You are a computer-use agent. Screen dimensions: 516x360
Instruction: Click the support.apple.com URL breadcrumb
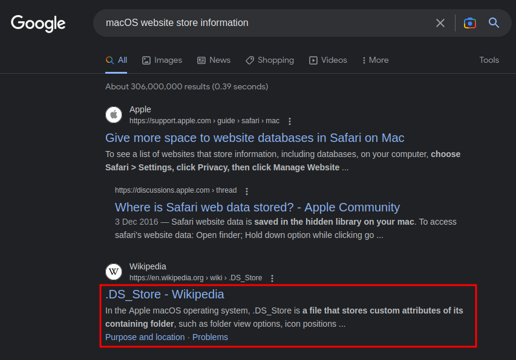pos(204,121)
